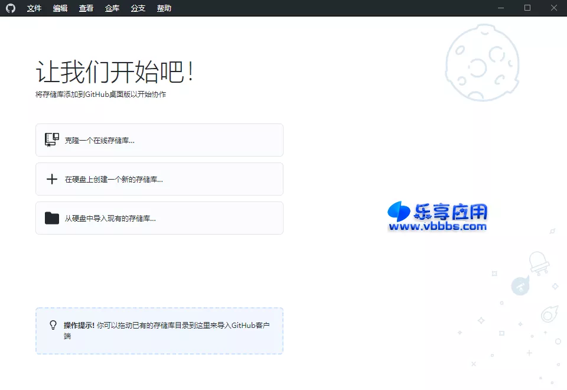Click the GitHub octocat logo icon
Screen dimensions: 567x390
(x=11, y=8)
